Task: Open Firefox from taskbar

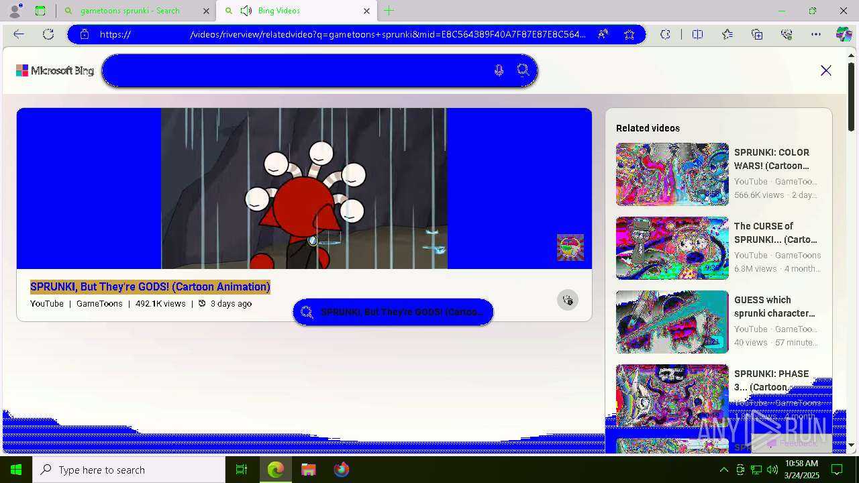Action: point(342,470)
